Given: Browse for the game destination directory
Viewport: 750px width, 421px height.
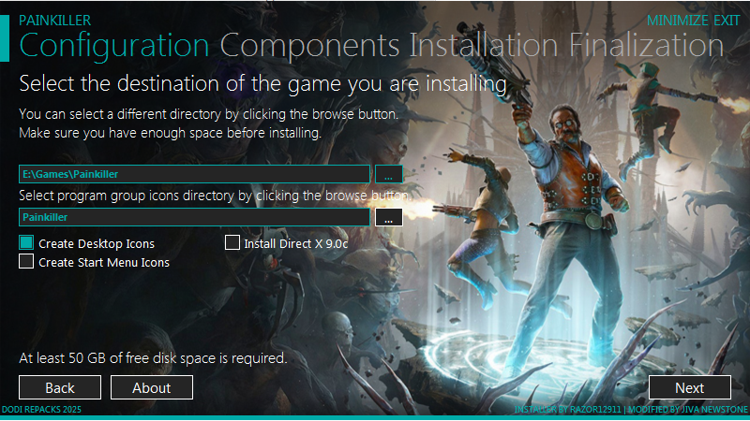Looking at the screenshot, I should (388, 174).
